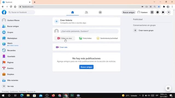Open the Windows Start menu
This screenshot has width=175, height=98.
coord(3,96)
